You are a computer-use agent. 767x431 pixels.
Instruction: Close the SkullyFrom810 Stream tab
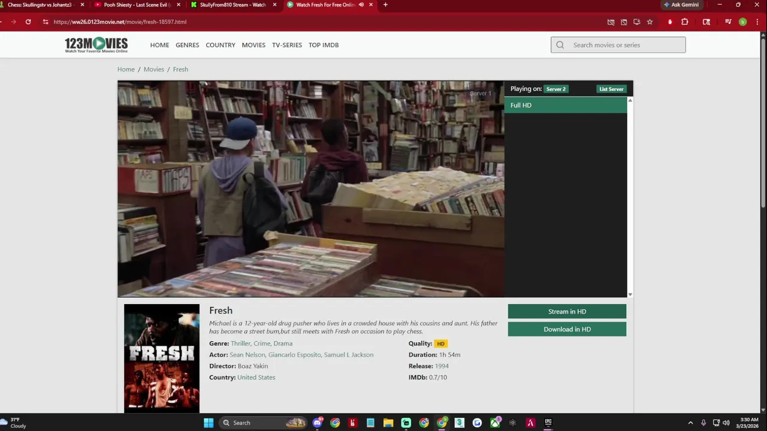275,5
